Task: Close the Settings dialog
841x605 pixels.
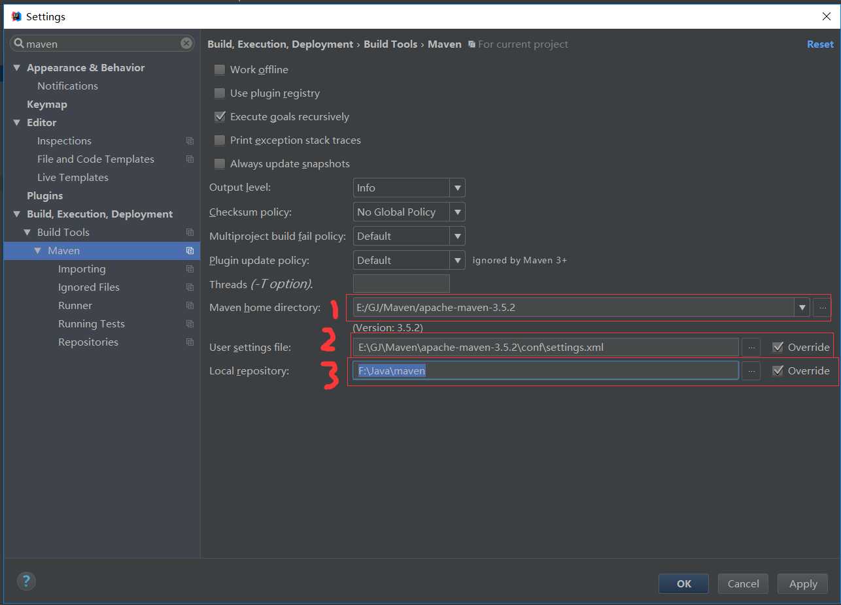Action: 826,16
